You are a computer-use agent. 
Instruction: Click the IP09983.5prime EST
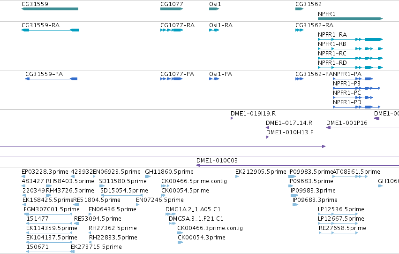click(292, 177)
